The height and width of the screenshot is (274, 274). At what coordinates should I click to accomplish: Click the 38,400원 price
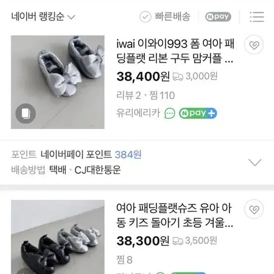pyautogui.click(x=143, y=77)
